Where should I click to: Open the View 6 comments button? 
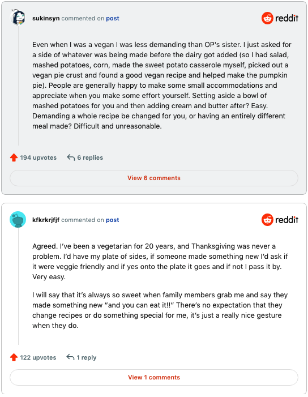point(154,178)
